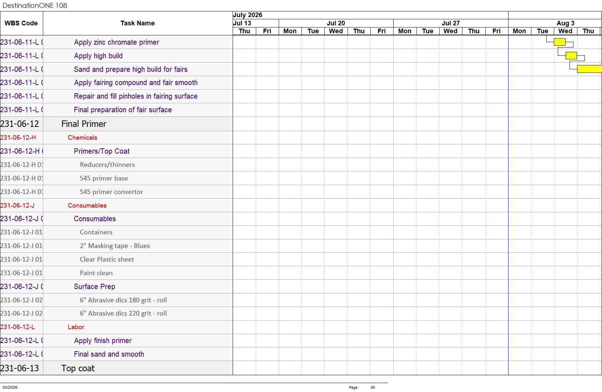Click the red WBS code 231-06-12-L

pos(17,327)
